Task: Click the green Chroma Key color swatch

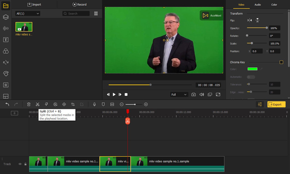Action: [x=253, y=69]
